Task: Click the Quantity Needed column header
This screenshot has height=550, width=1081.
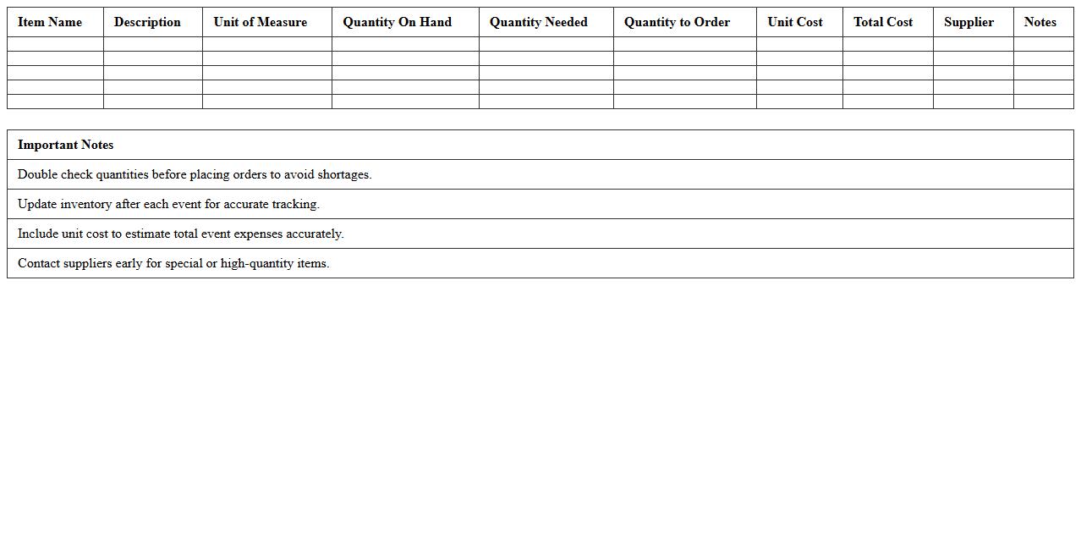Action: (x=539, y=22)
